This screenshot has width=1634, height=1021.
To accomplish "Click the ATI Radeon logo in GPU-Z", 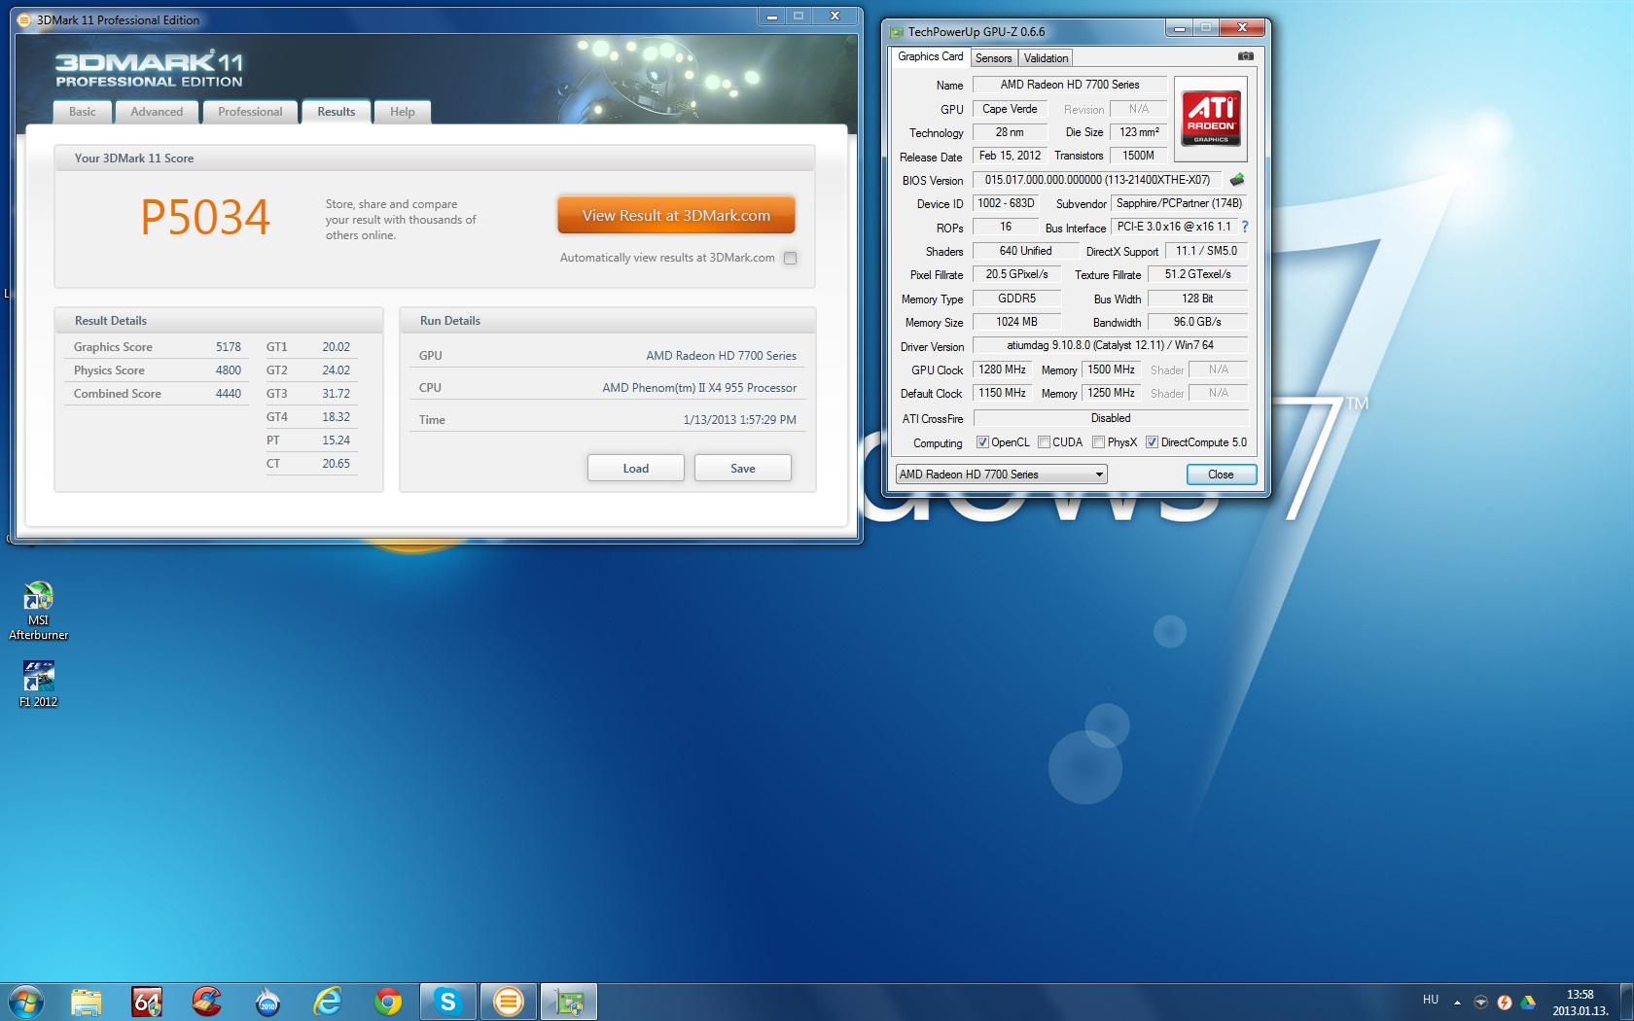I will pyautogui.click(x=1211, y=117).
